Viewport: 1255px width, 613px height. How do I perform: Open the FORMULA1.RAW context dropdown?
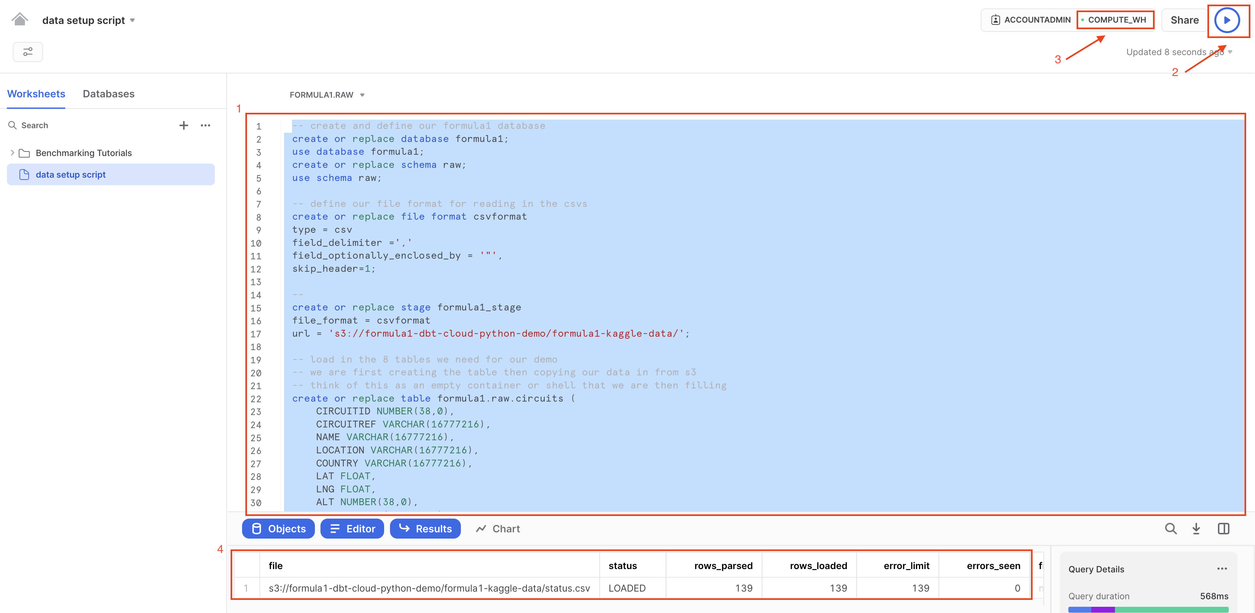click(362, 95)
